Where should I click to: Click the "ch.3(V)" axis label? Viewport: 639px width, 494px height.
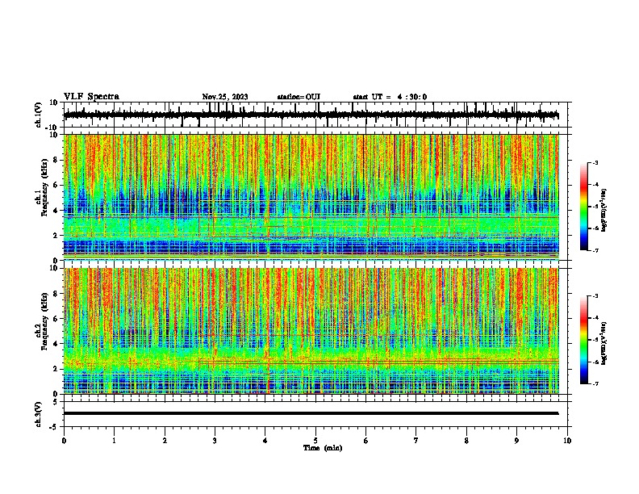coord(39,415)
